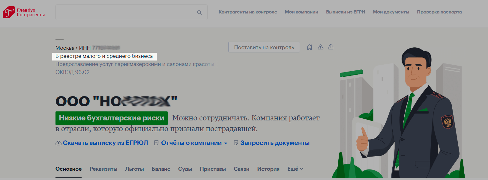
Task: Open Контрагенты на контроле in top menu
Action: pyautogui.click(x=248, y=12)
